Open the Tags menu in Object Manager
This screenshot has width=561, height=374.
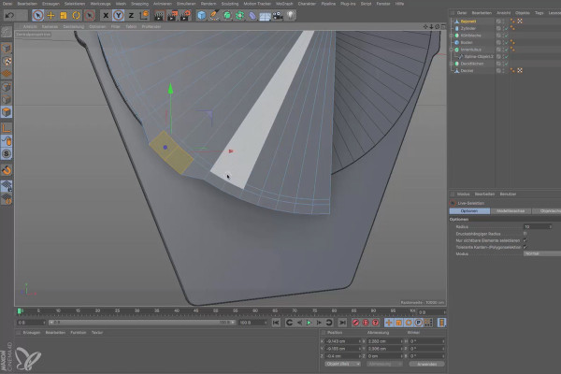pyautogui.click(x=539, y=13)
